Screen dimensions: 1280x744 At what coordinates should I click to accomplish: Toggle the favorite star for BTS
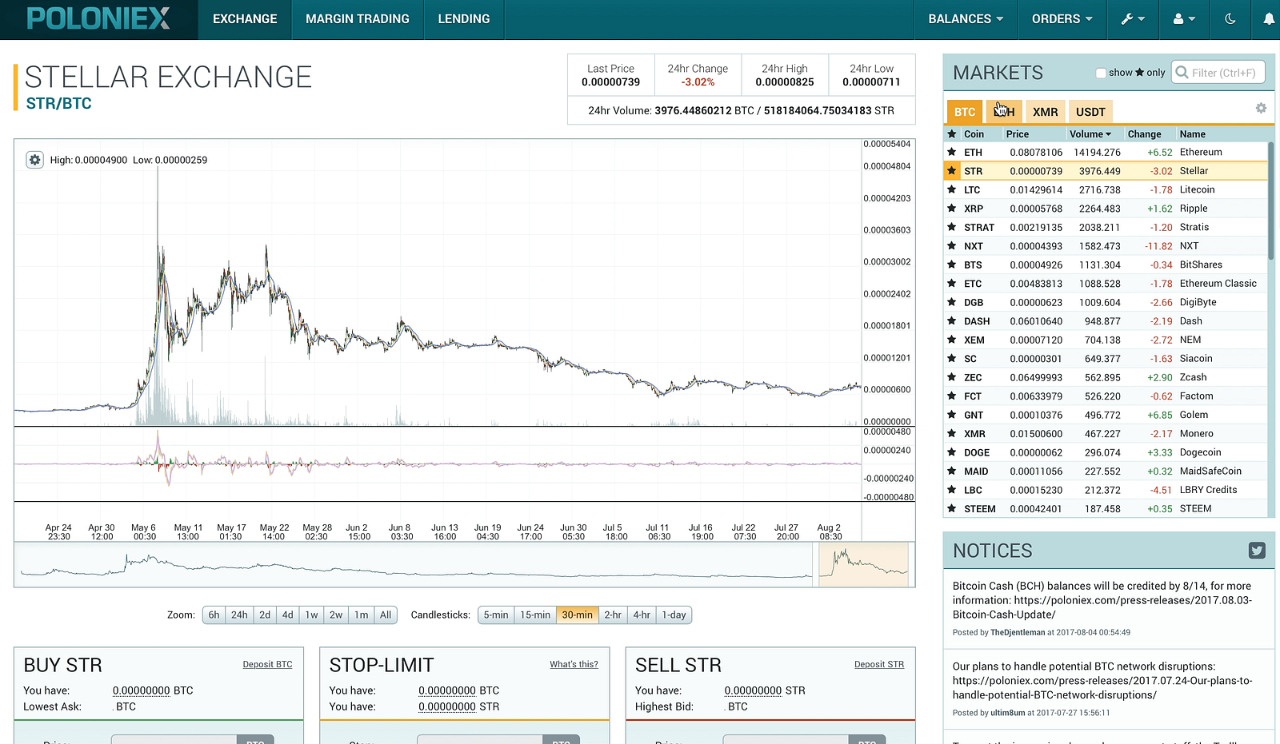tap(952, 265)
